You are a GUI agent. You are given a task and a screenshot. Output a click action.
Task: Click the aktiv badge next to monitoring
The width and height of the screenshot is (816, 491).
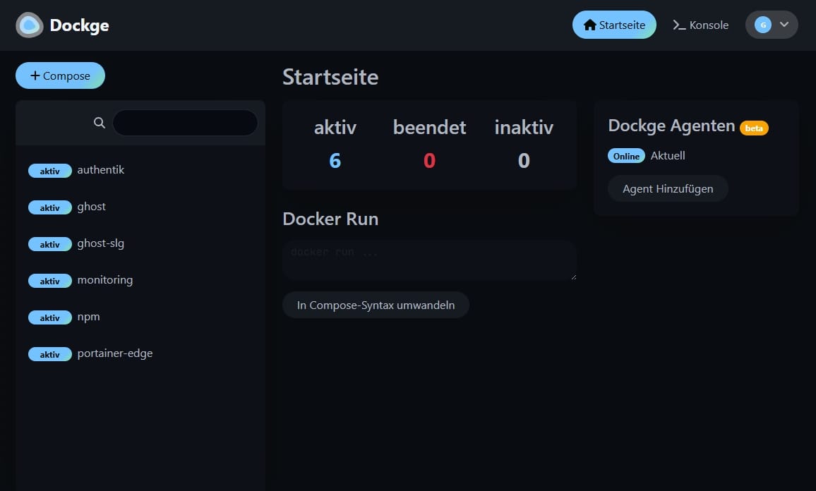point(49,281)
